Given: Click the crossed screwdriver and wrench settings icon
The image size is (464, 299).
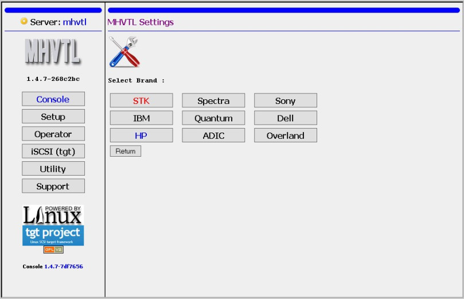Looking at the screenshot, I should pos(124,52).
